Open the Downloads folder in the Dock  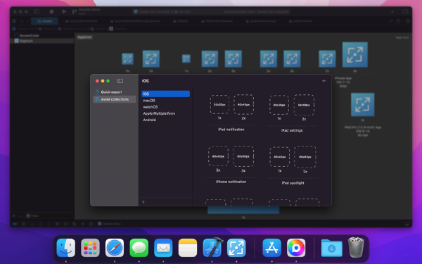coord(331,248)
